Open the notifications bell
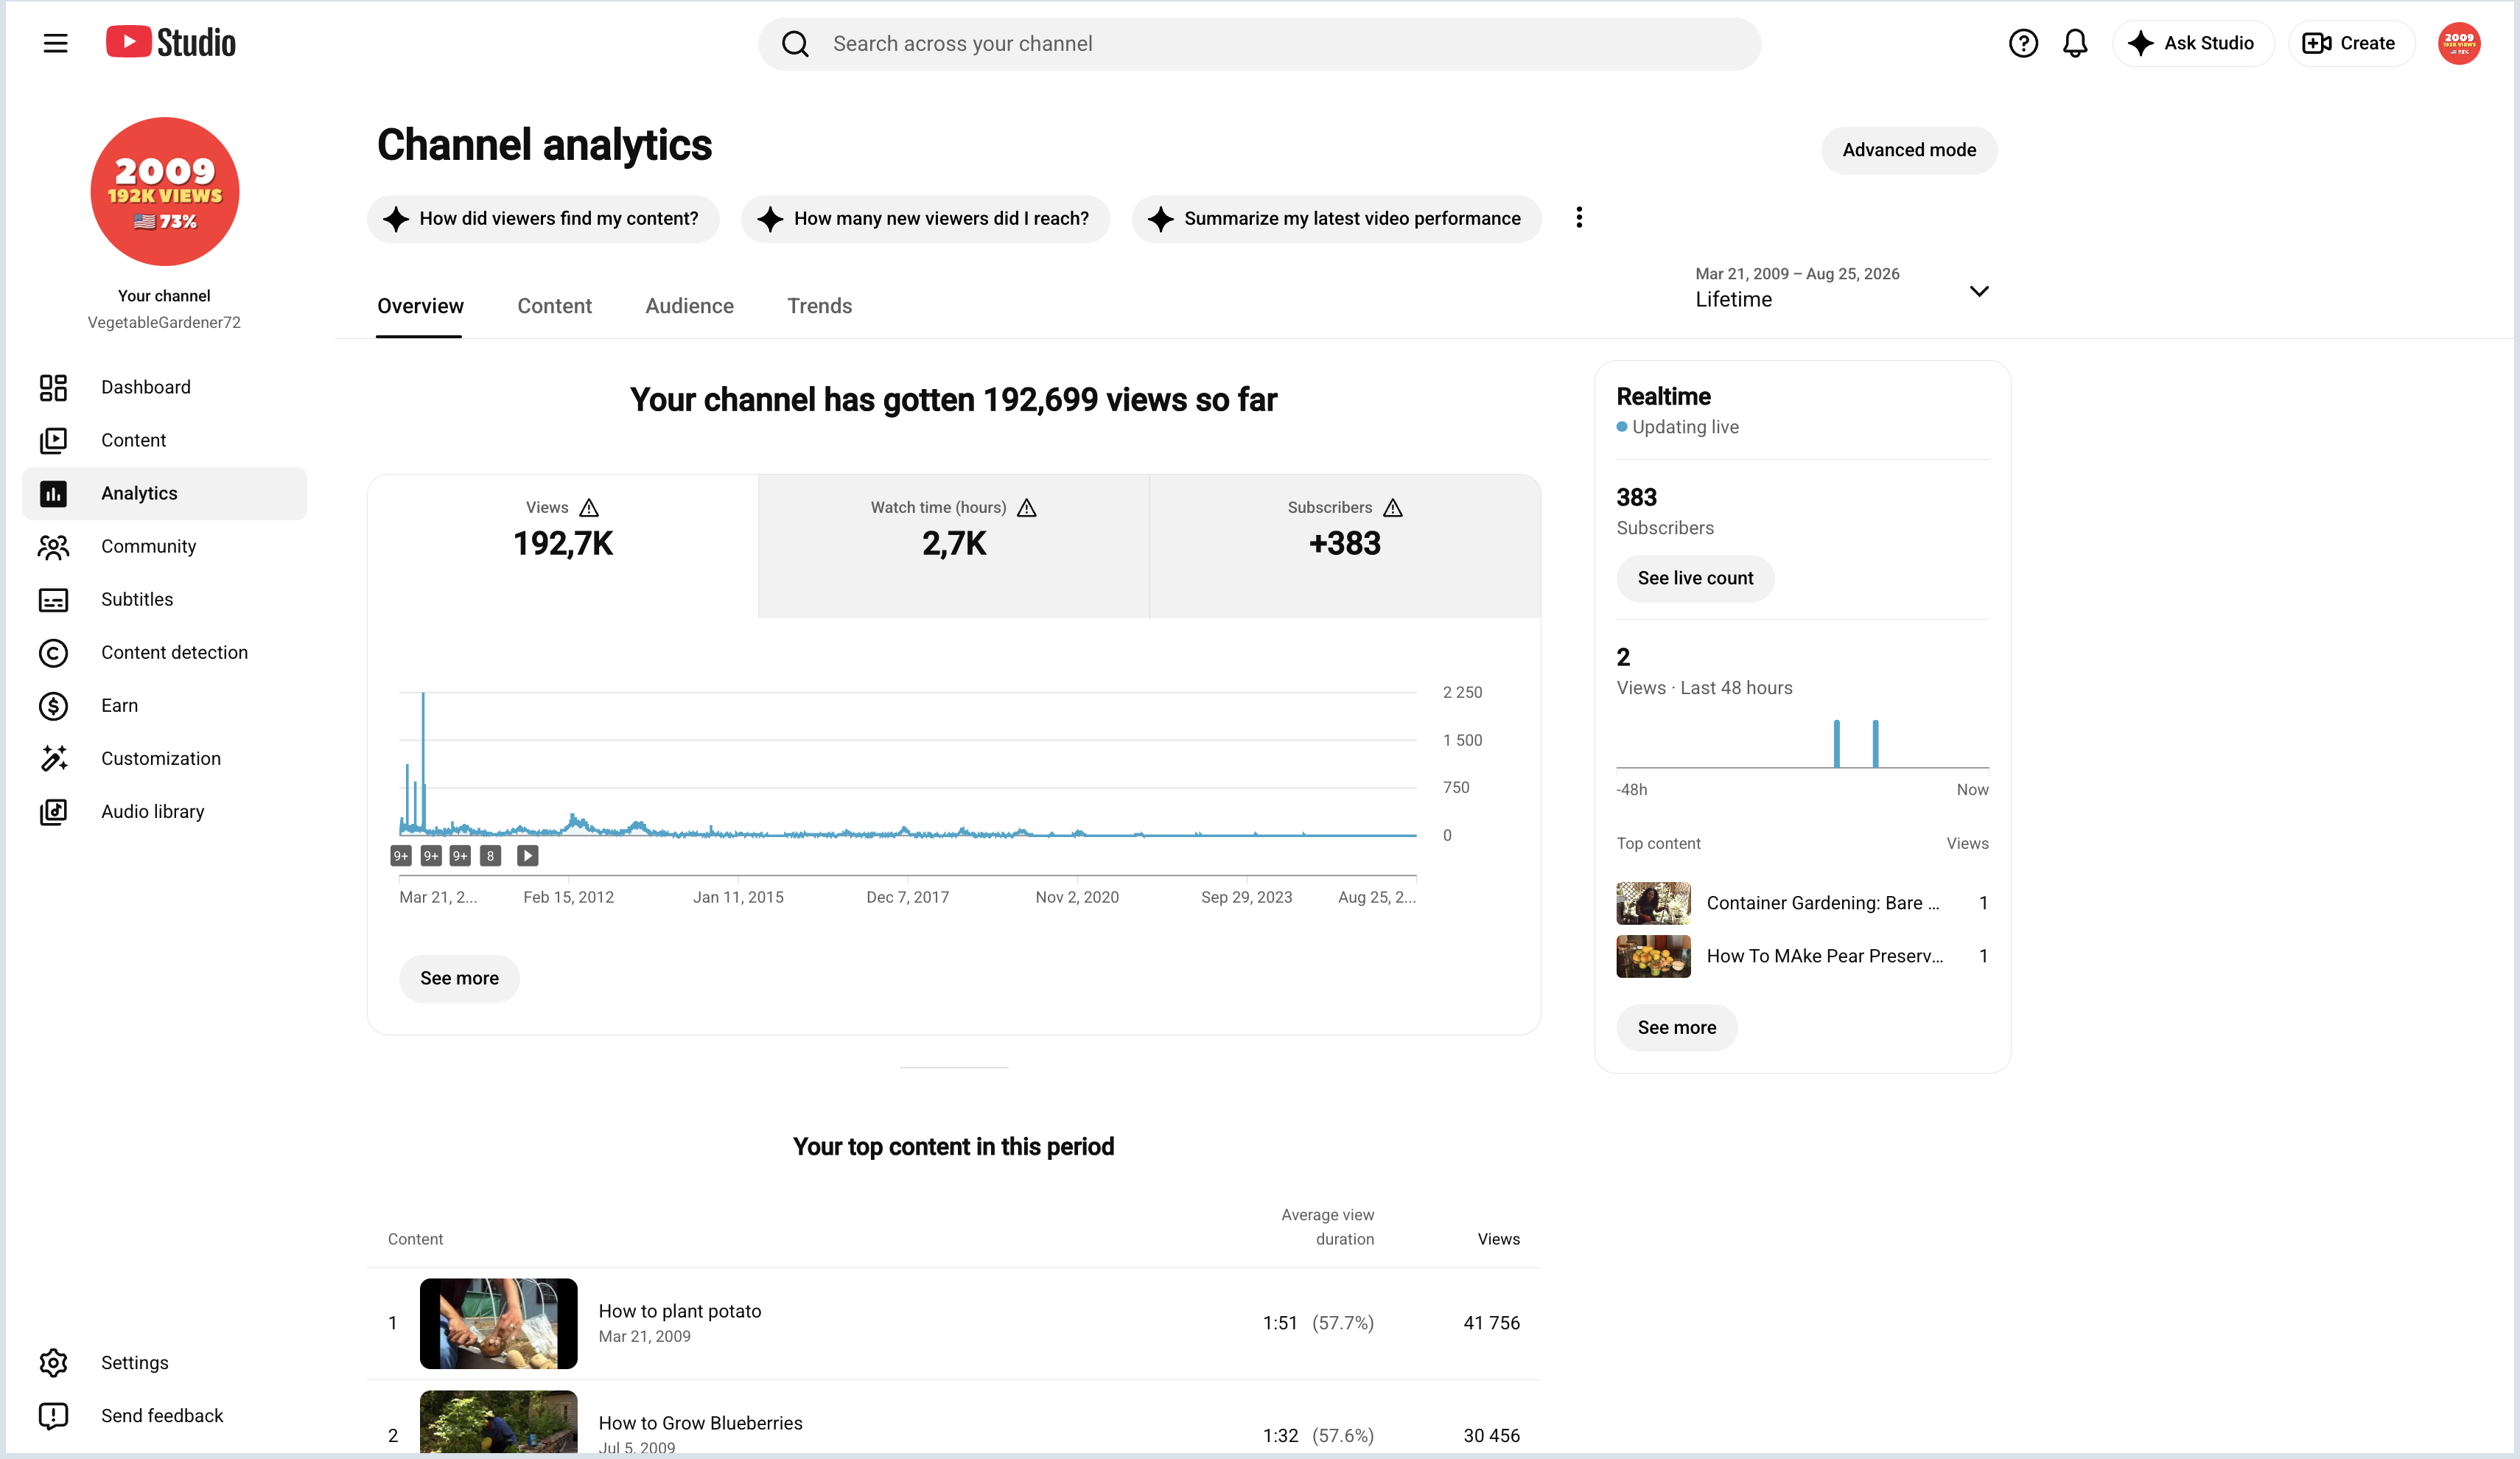This screenshot has width=2520, height=1459. coord(2075,43)
